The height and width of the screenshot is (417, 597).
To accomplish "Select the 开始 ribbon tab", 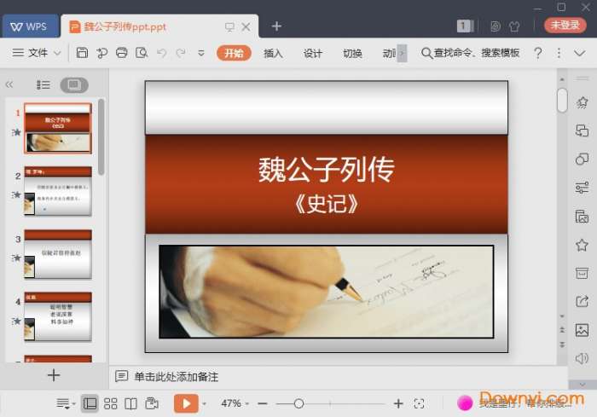I will tap(234, 53).
